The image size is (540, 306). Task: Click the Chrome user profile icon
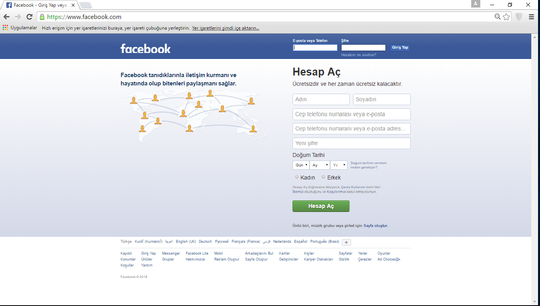(476, 4)
